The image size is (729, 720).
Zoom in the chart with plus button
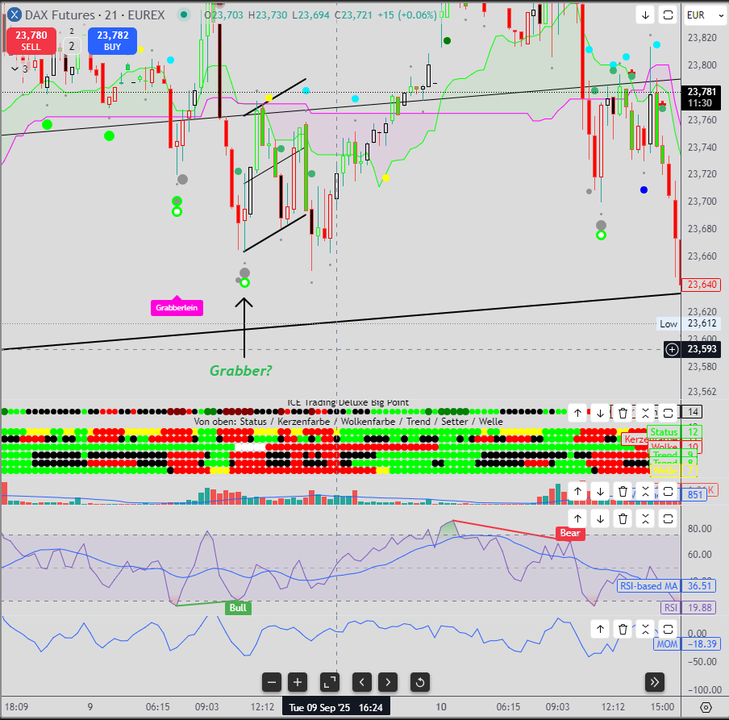(x=298, y=682)
